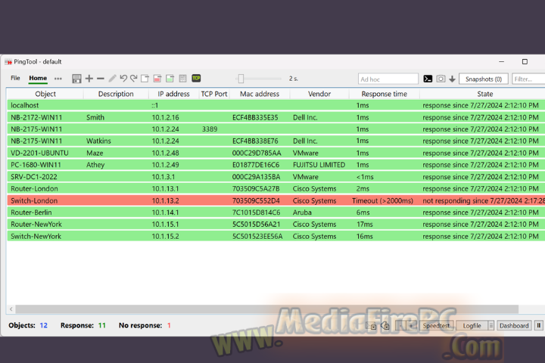Image resolution: width=545 pixels, height=363 pixels.
Task: Sort by the TCP Port column header
Action: pos(213,94)
